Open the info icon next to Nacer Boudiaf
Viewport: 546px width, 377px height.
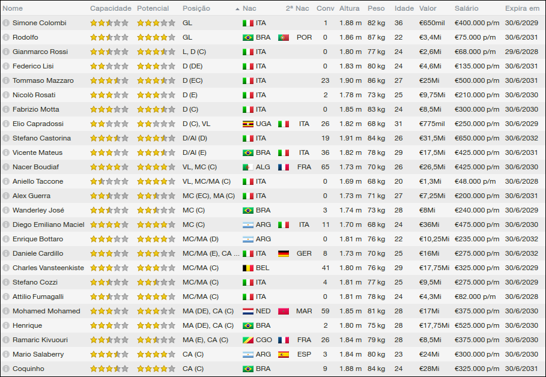point(6,167)
